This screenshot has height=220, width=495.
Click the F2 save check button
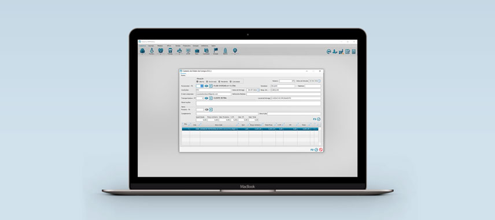316,150
